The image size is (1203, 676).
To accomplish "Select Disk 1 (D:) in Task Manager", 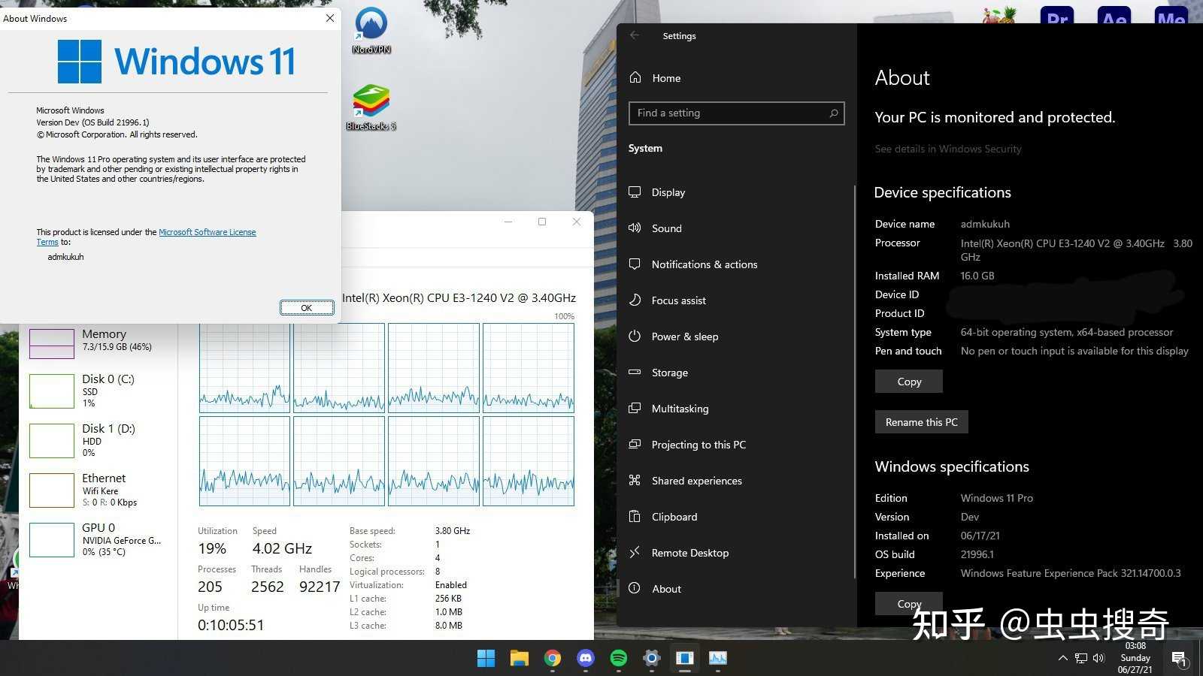I will [98, 440].
